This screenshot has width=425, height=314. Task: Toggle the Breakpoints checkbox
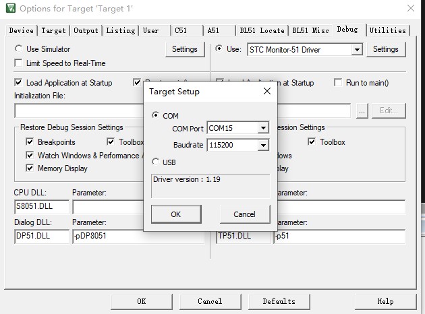30,142
